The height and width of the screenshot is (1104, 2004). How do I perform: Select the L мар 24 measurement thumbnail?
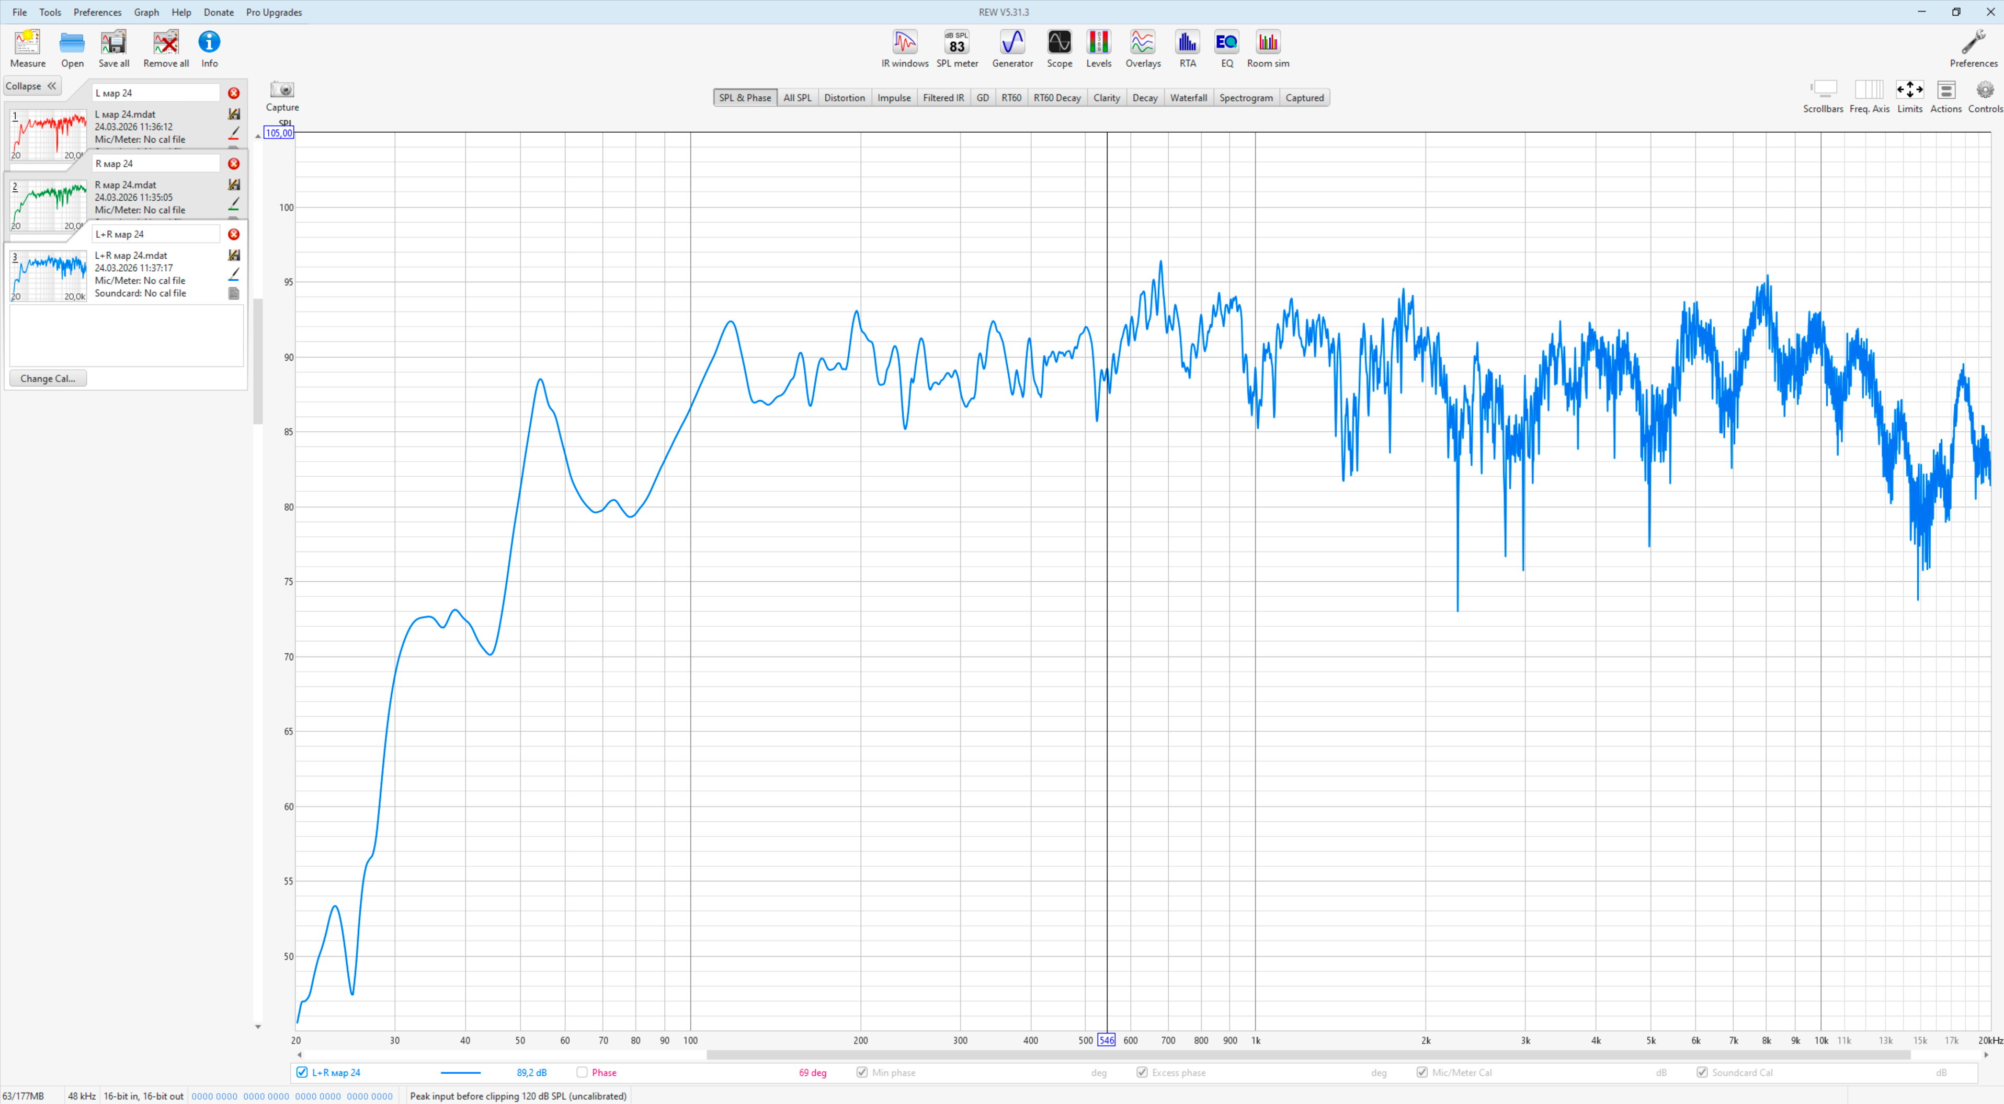[48, 134]
